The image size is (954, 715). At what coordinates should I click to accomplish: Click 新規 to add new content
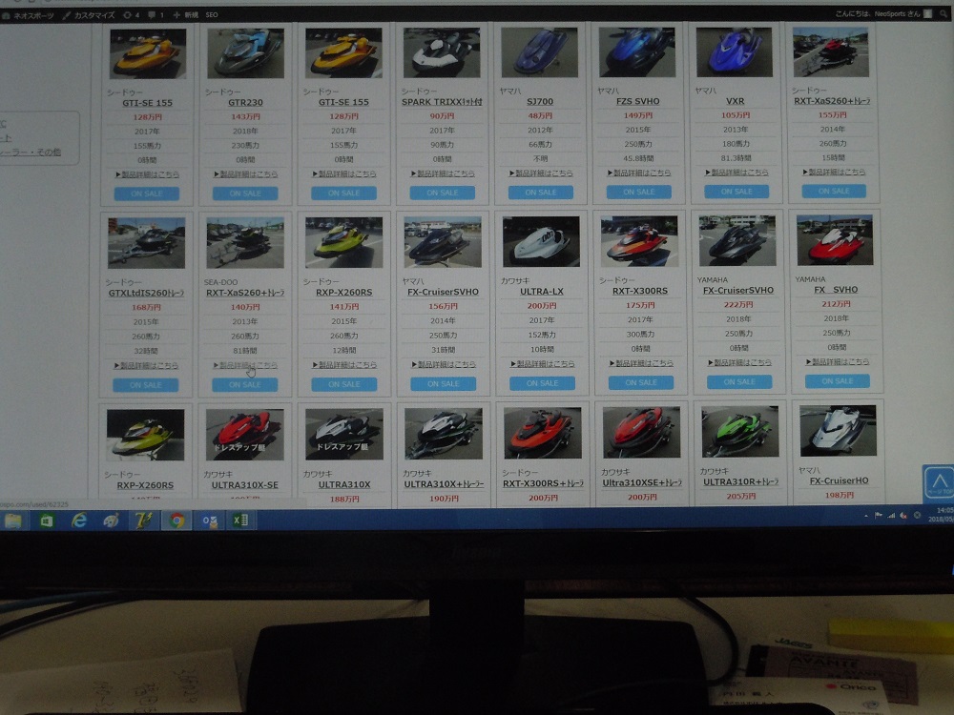click(186, 15)
